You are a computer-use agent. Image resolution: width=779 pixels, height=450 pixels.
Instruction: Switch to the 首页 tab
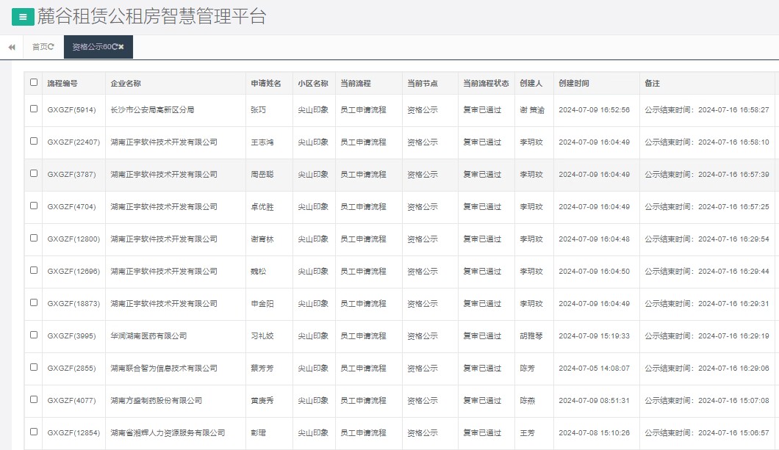41,46
